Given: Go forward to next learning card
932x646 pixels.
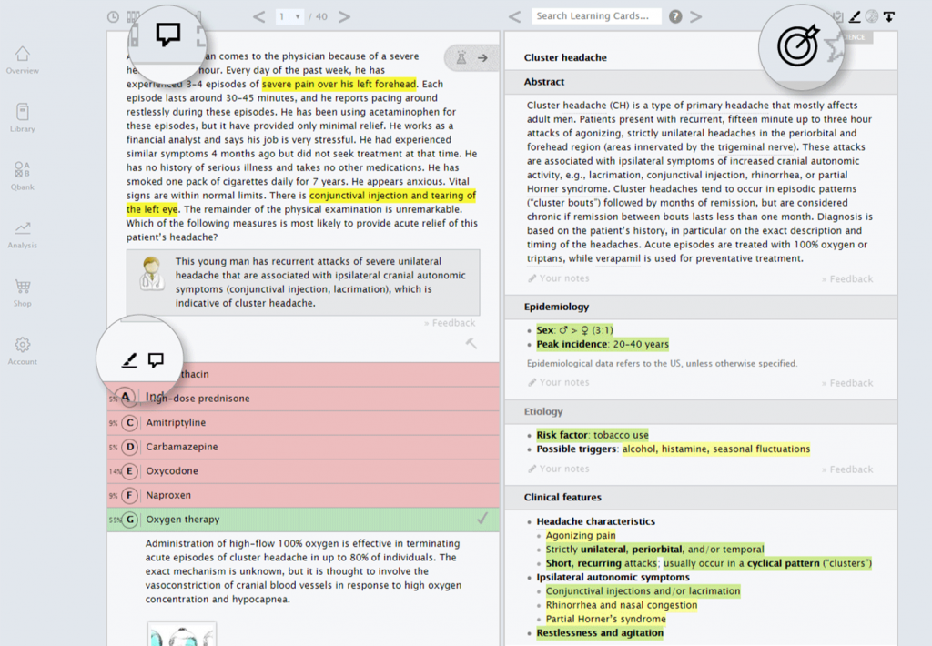Looking at the screenshot, I should [695, 16].
